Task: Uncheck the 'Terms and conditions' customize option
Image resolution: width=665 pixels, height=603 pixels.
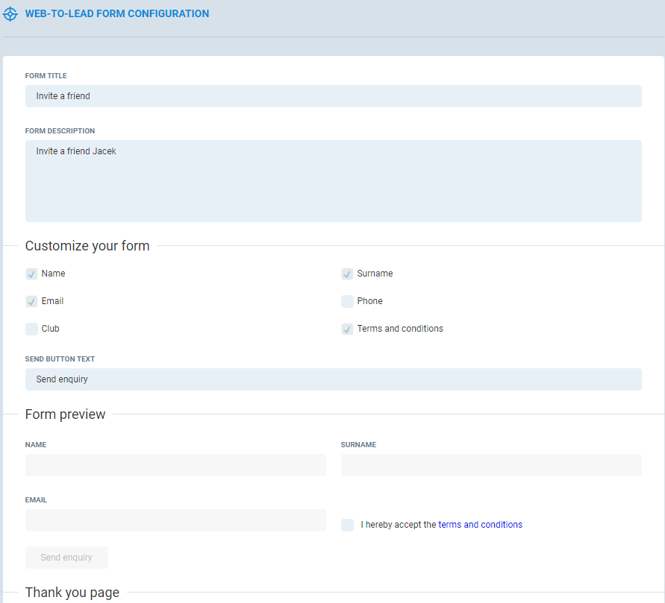Action: [347, 329]
